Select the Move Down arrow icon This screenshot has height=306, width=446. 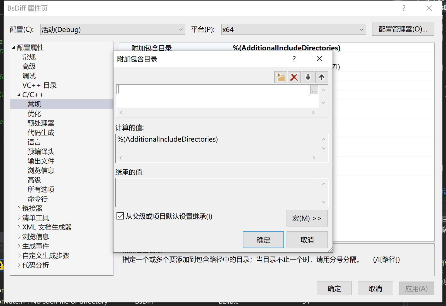coord(308,77)
